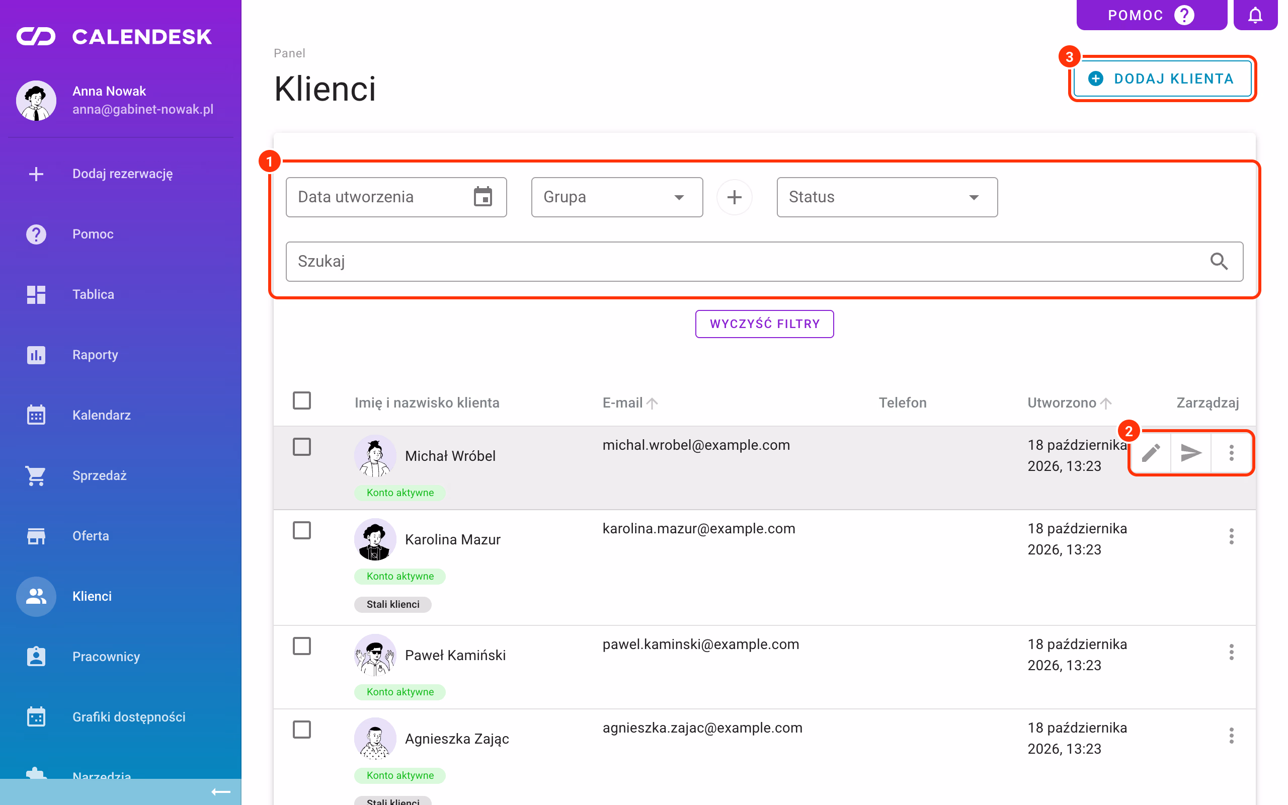Click Wyczyść filtry button

click(764, 324)
